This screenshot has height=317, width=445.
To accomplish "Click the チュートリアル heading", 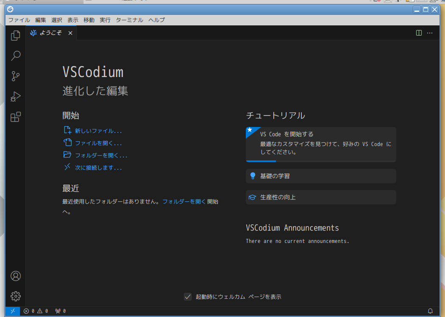I will tap(275, 116).
